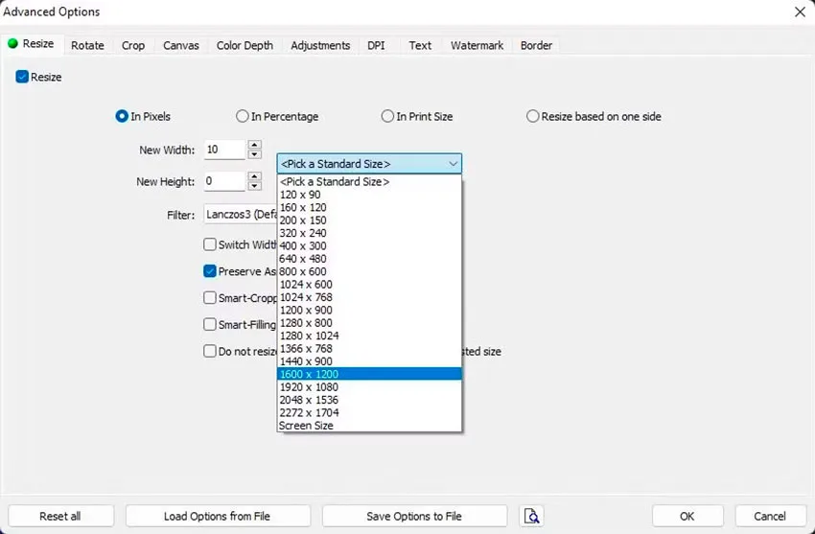815x534 pixels.
Task: Click the Reset all button
Action: (60, 516)
